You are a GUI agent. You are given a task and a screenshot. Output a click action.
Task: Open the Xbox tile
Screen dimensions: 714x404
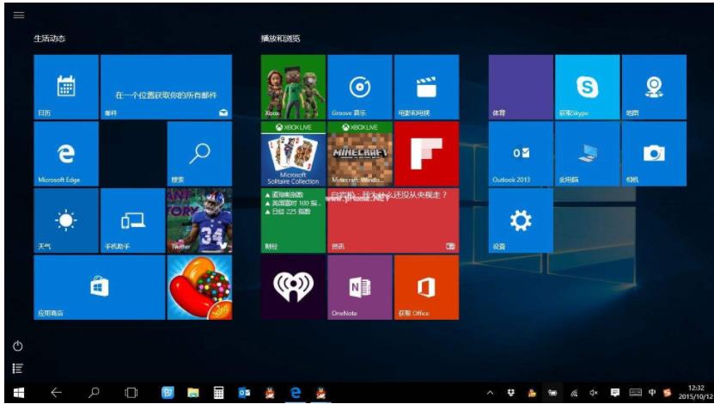click(x=293, y=87)
